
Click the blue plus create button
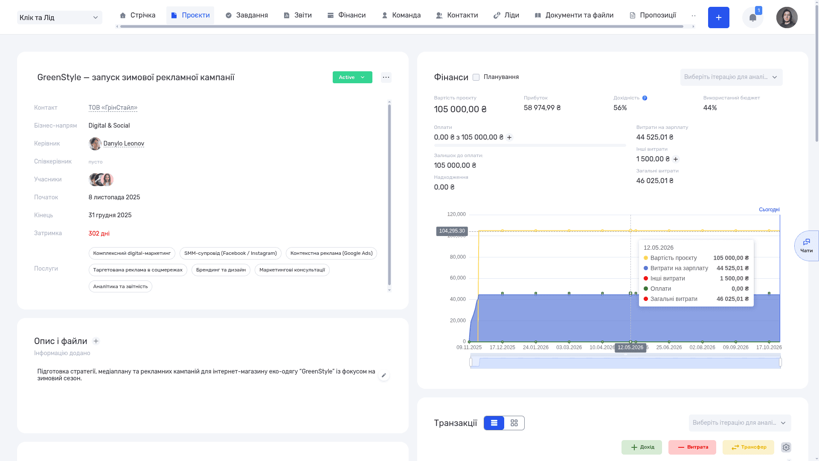coord(718,18)
